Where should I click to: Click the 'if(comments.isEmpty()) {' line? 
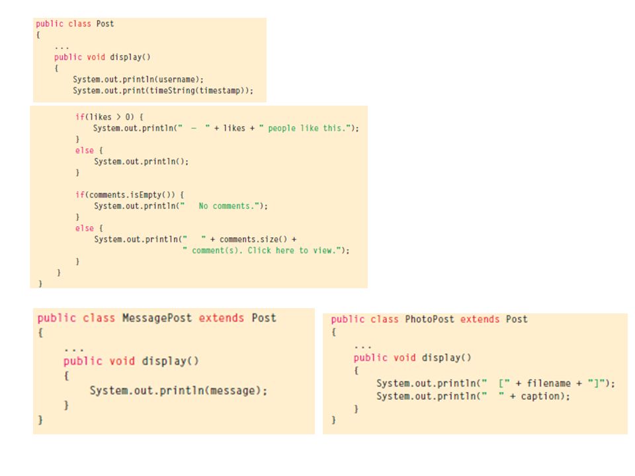tap(130, 194)
